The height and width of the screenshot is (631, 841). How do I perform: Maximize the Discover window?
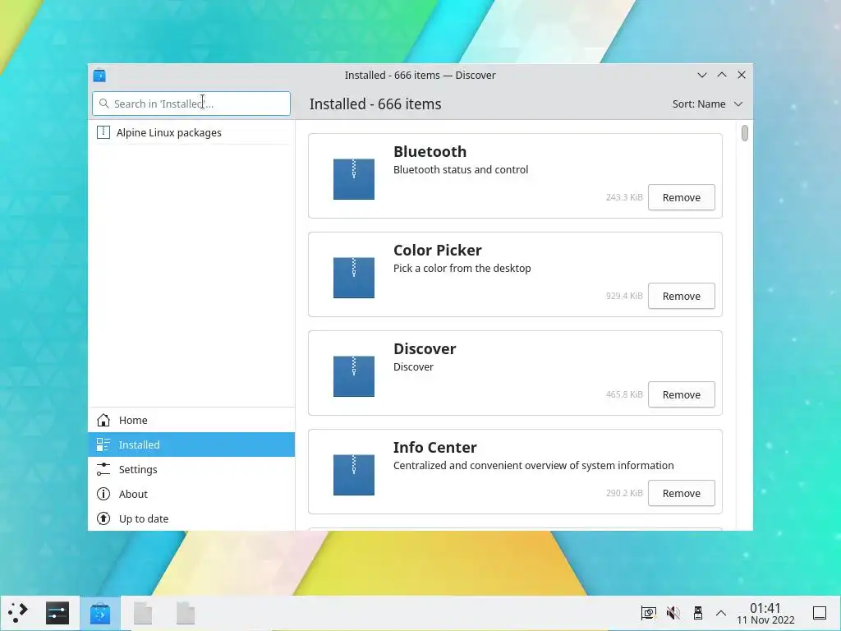pyautogui.click(x=722, y=75)
